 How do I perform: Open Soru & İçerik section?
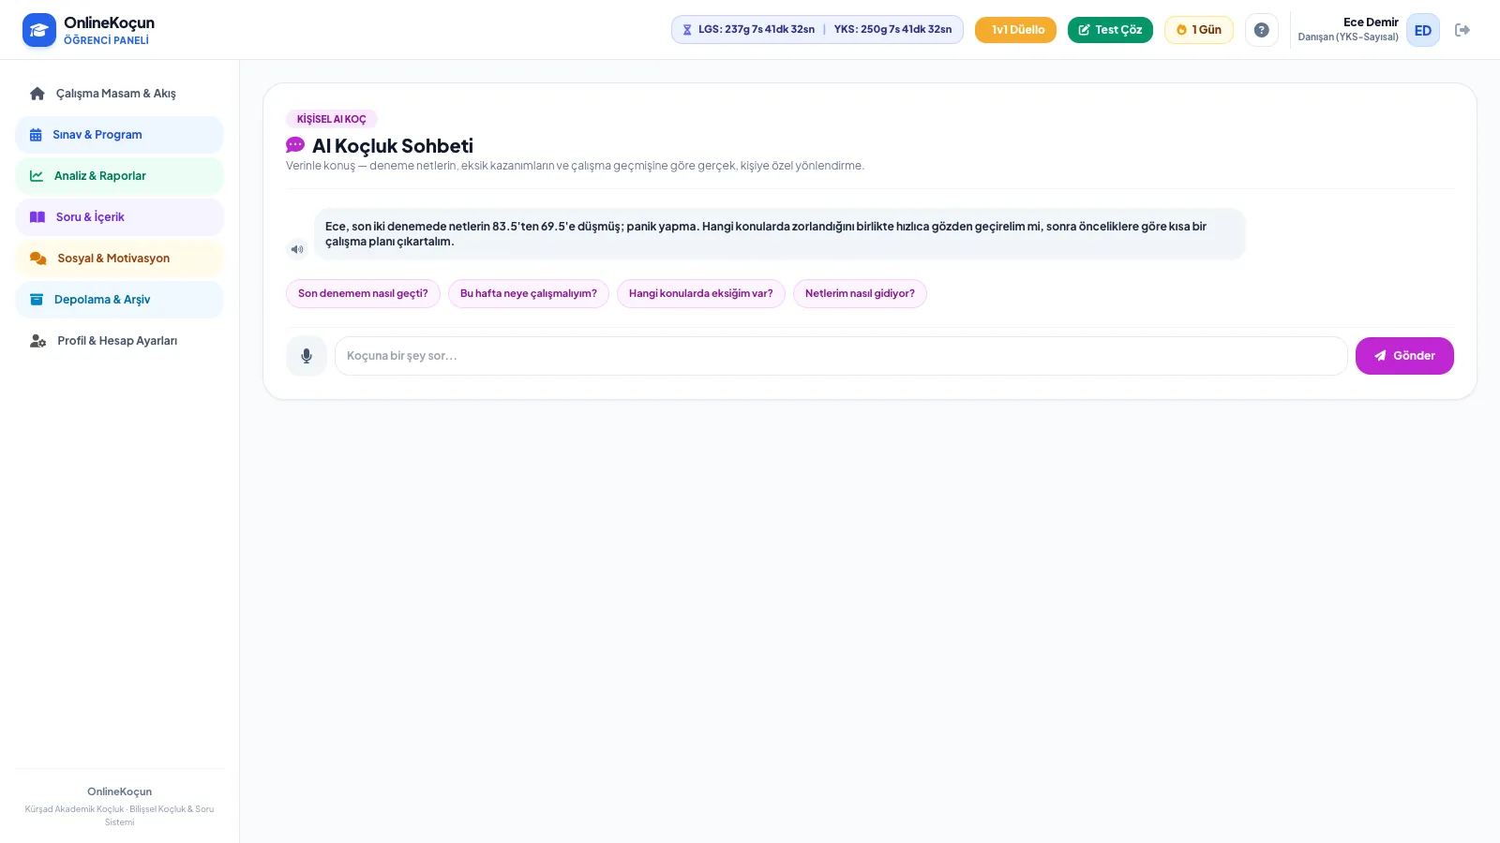click(119, 217)
